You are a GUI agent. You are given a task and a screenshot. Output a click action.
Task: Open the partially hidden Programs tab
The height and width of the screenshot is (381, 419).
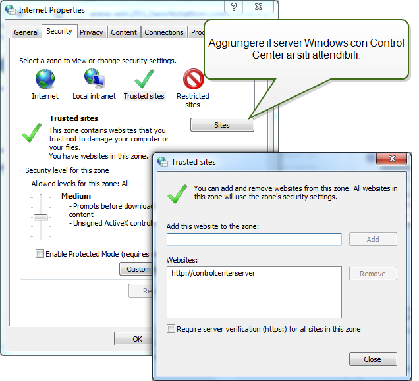click(x=197, y=32)
